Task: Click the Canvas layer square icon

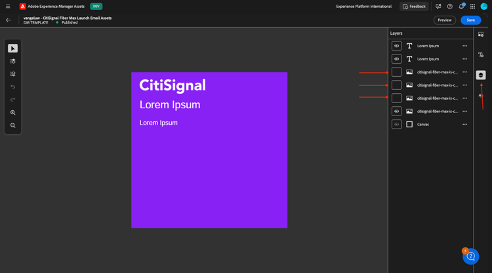Action: [409, 124]
